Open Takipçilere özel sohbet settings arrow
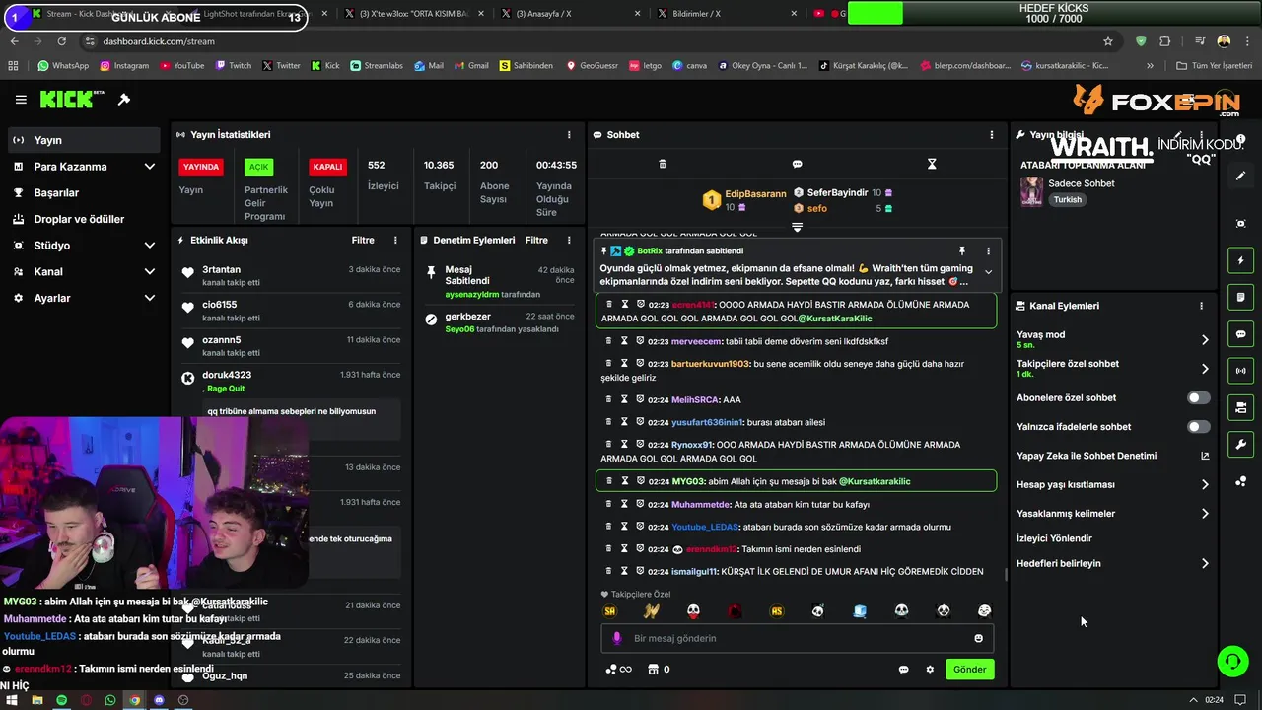The height and width of the screenshot is (710, 1262). click(x=1205, y=369)
